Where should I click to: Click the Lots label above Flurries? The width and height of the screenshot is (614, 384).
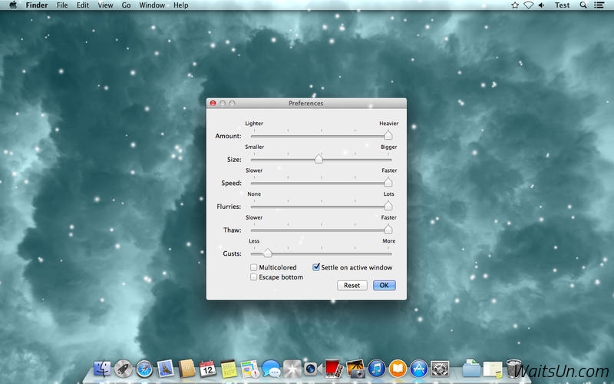[389, 194]
